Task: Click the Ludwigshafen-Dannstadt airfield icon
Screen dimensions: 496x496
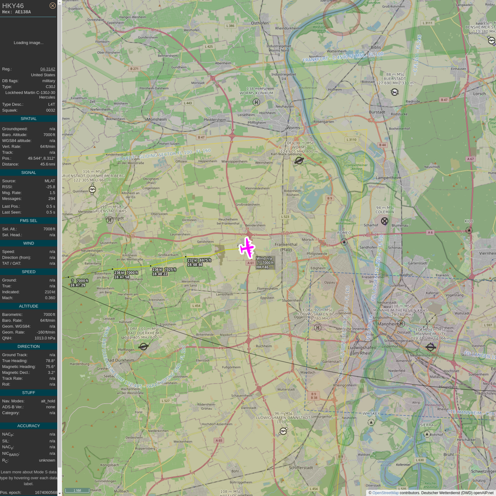Action: click(283, 431)
